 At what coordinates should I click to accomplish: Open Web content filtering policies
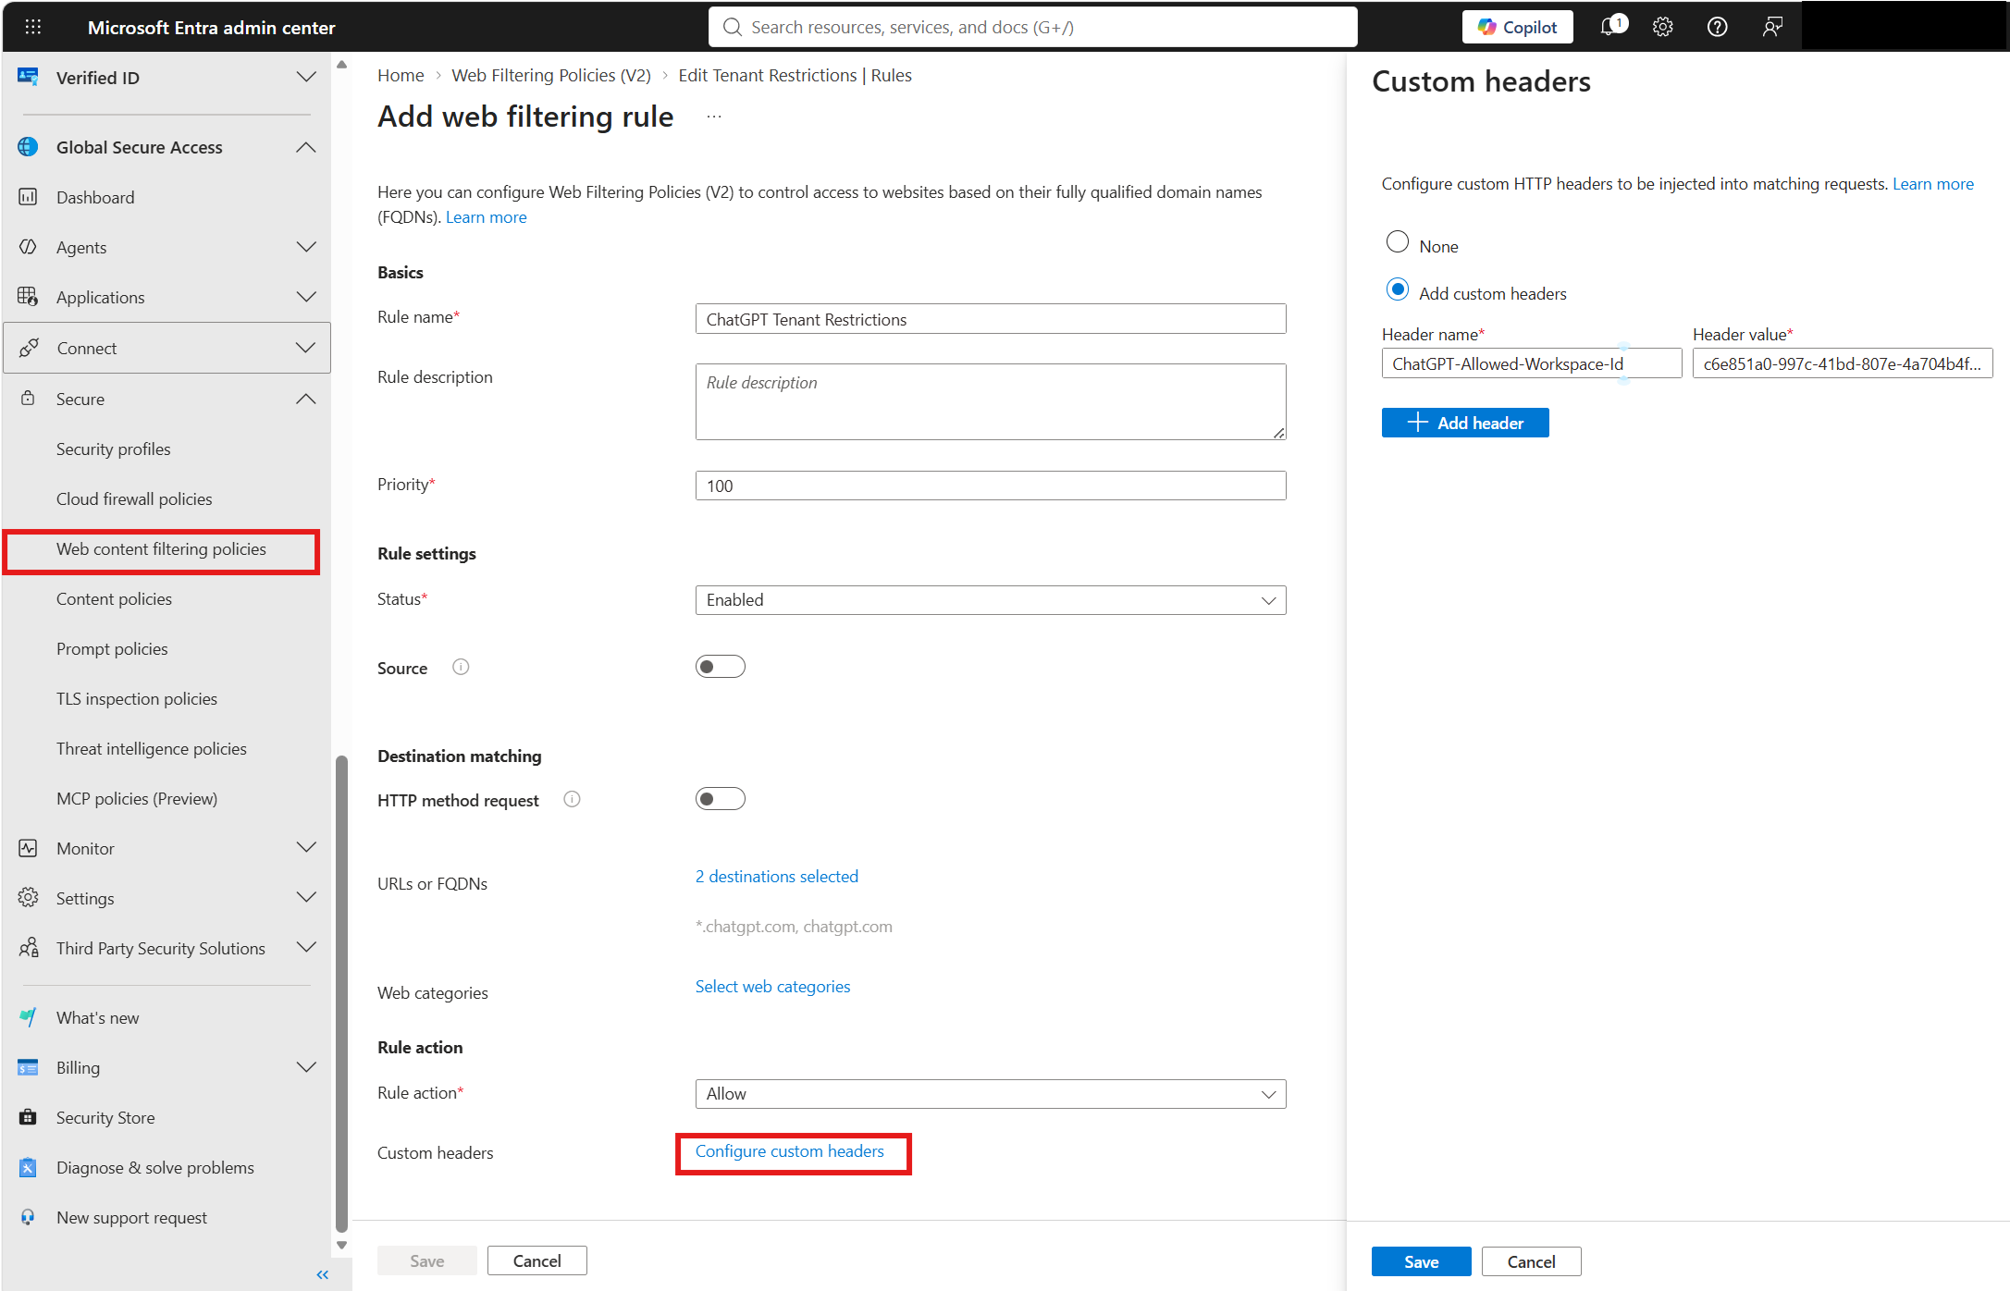pyautogui.click(x=162, y=549)
